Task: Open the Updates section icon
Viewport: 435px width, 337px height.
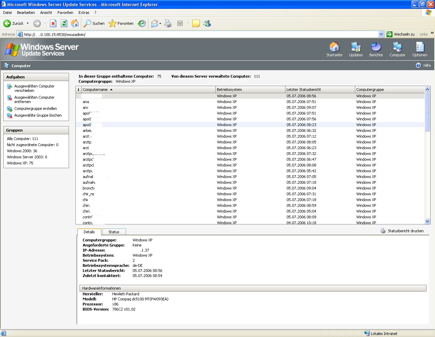Action: pos(356,49)
